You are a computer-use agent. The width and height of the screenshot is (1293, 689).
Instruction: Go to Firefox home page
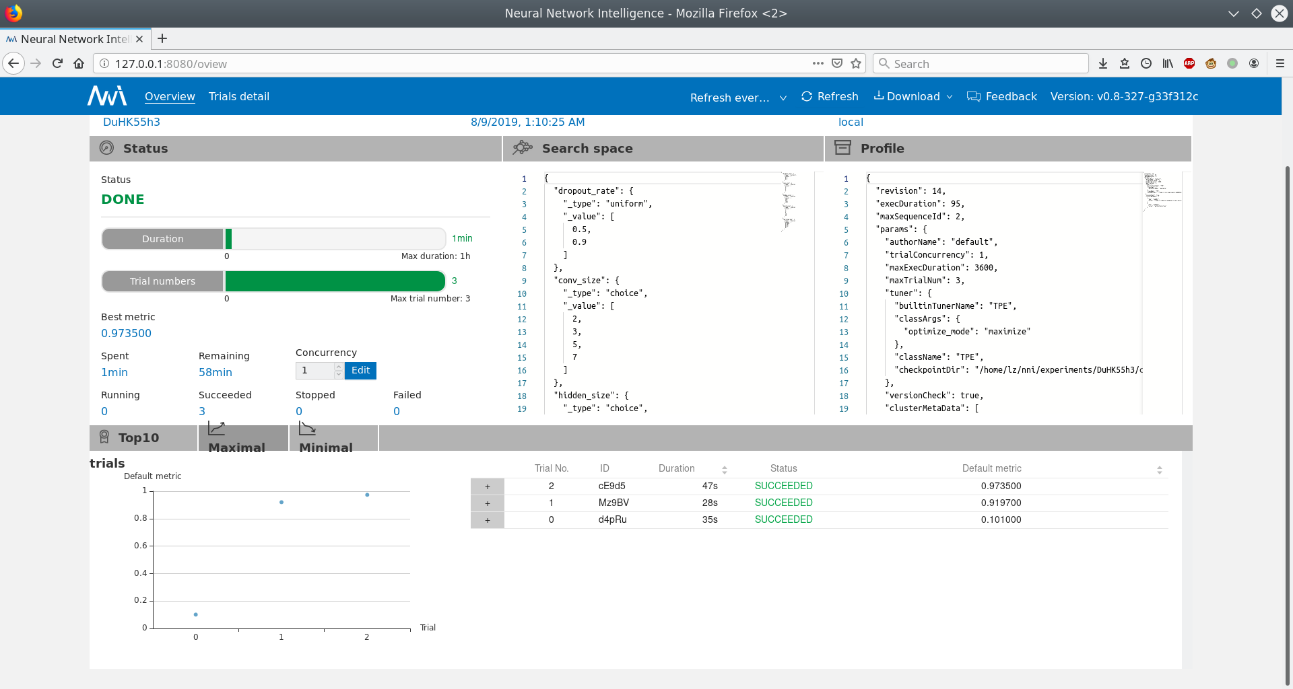coord(79,63)
